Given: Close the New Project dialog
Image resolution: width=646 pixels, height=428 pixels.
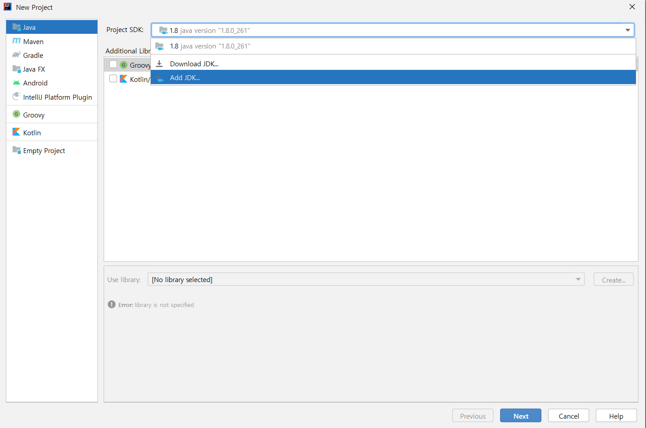Looking at the screenshot, I should pos(632,7).
